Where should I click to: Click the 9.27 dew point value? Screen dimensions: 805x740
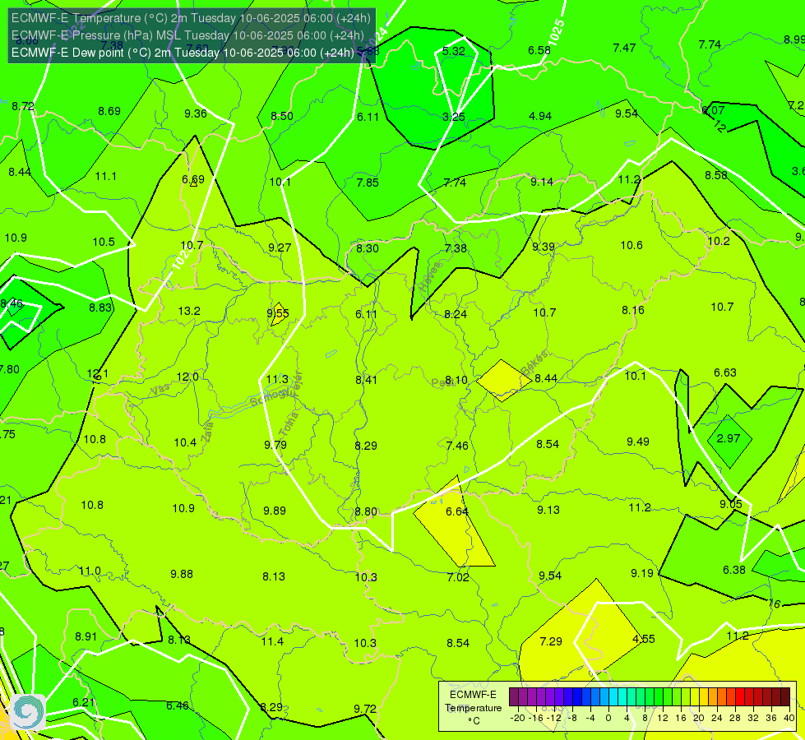click(280, 247)
